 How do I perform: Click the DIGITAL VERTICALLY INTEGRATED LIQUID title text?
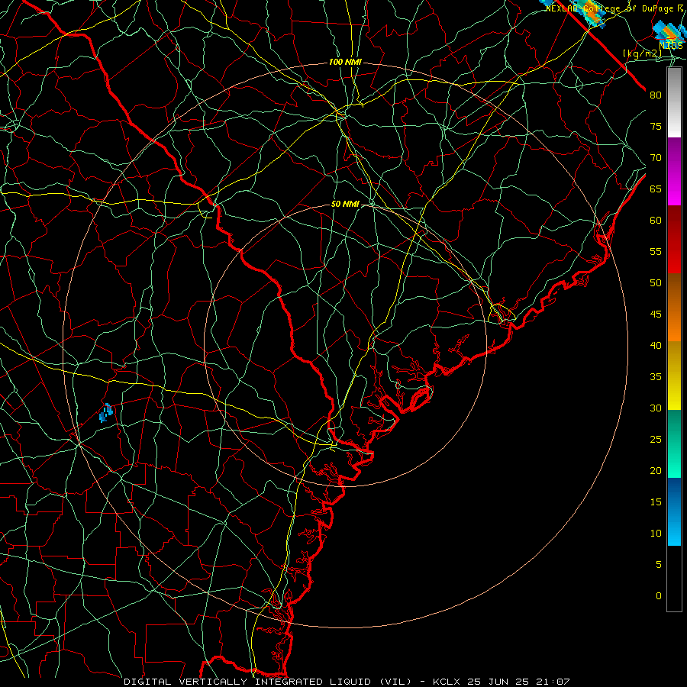tap(247, 682)
